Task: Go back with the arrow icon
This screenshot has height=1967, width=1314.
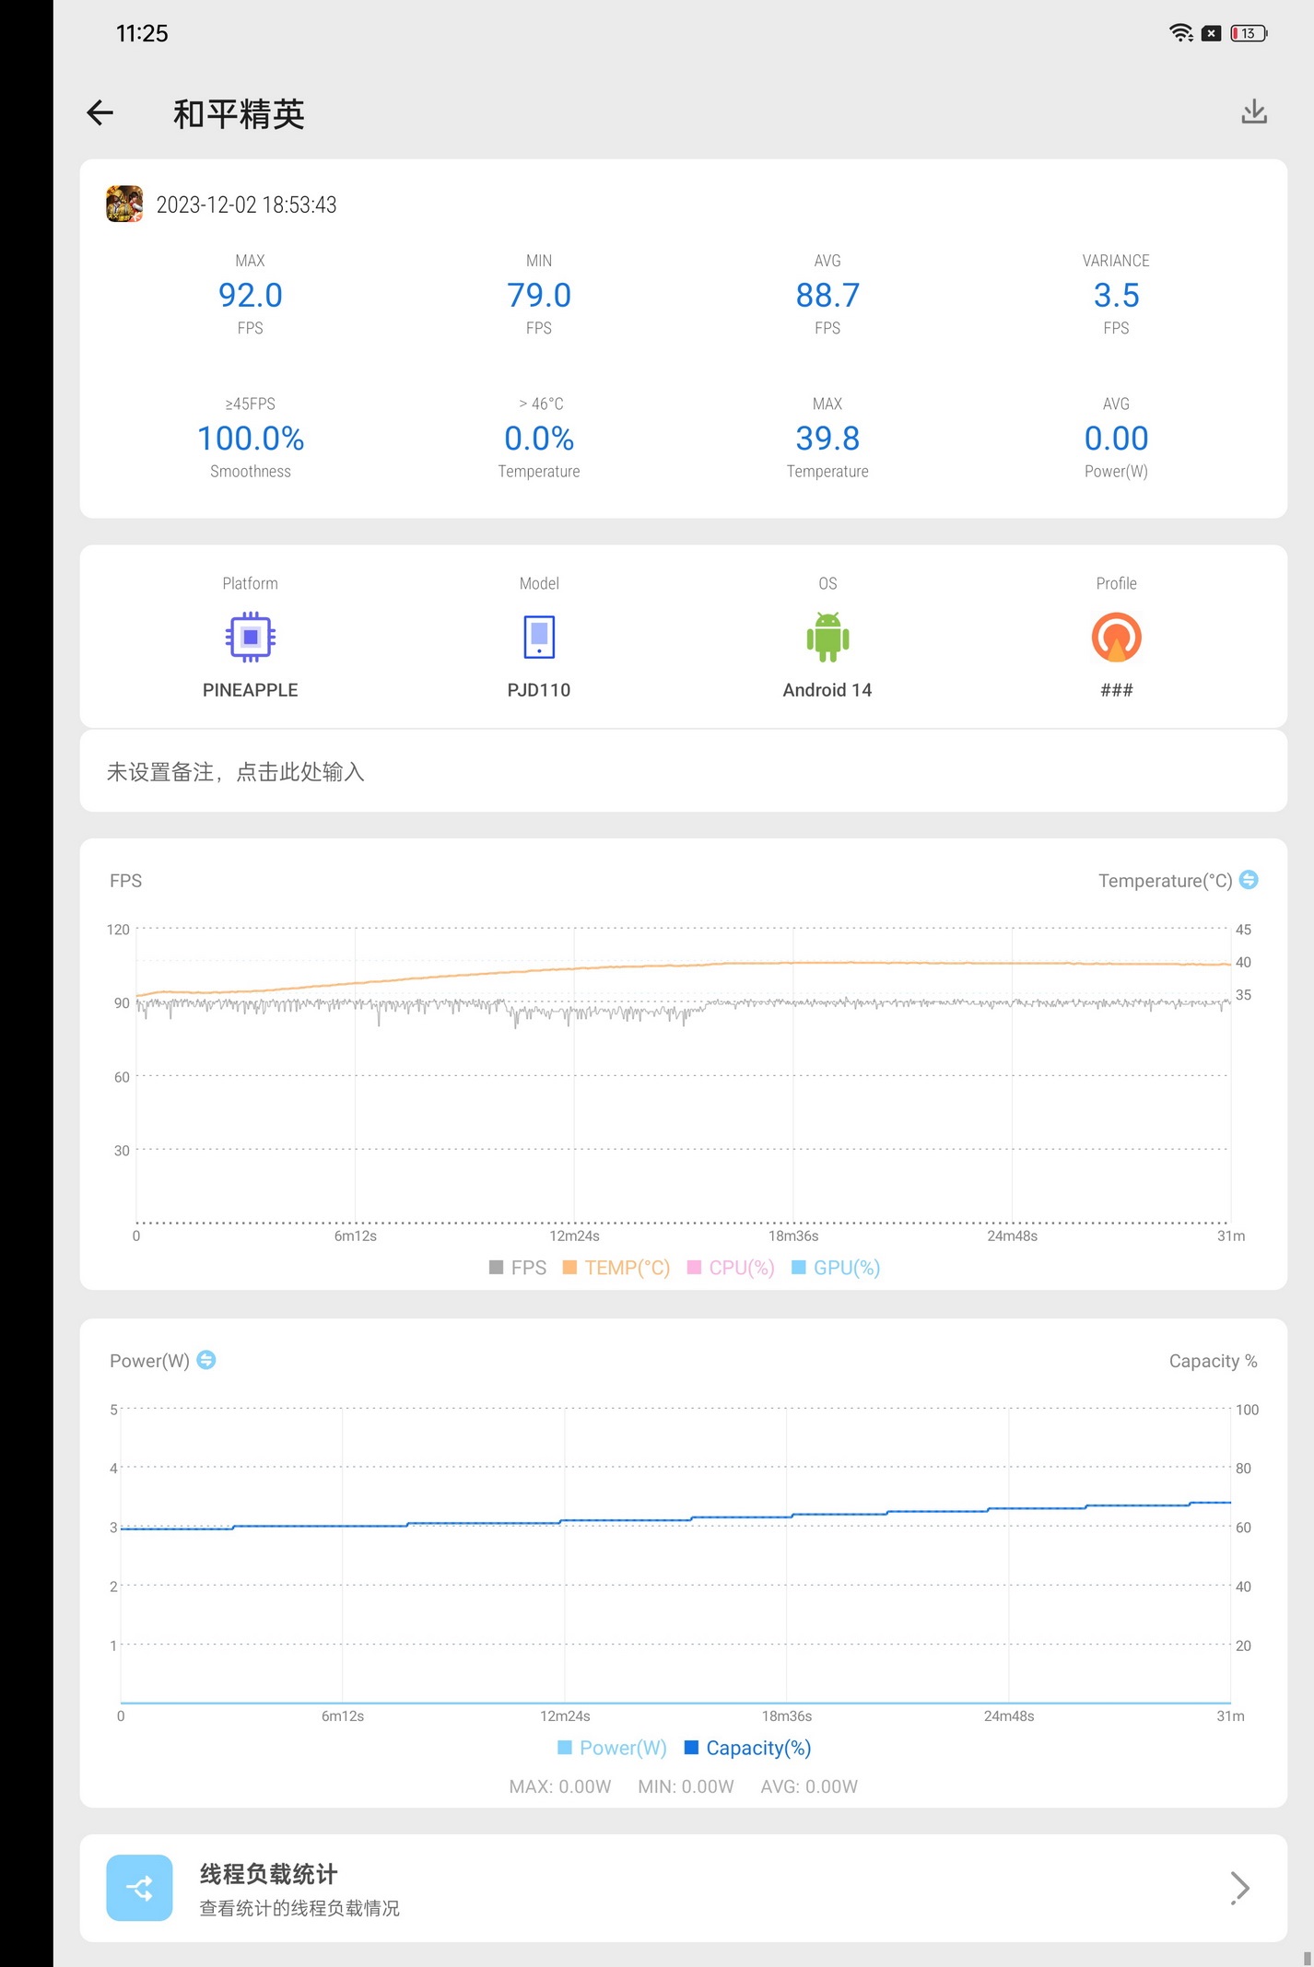Action: [100, 113]
